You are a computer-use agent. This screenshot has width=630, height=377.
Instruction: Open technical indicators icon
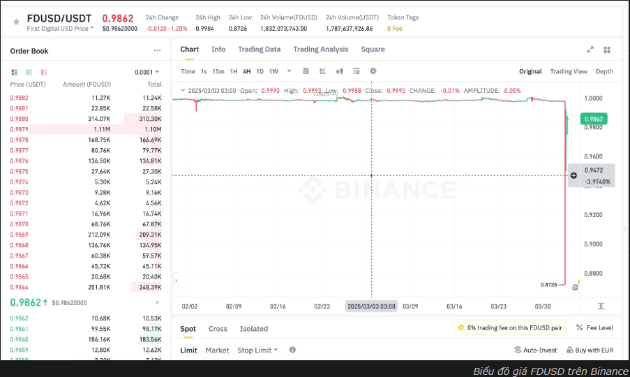pos(322,71)
